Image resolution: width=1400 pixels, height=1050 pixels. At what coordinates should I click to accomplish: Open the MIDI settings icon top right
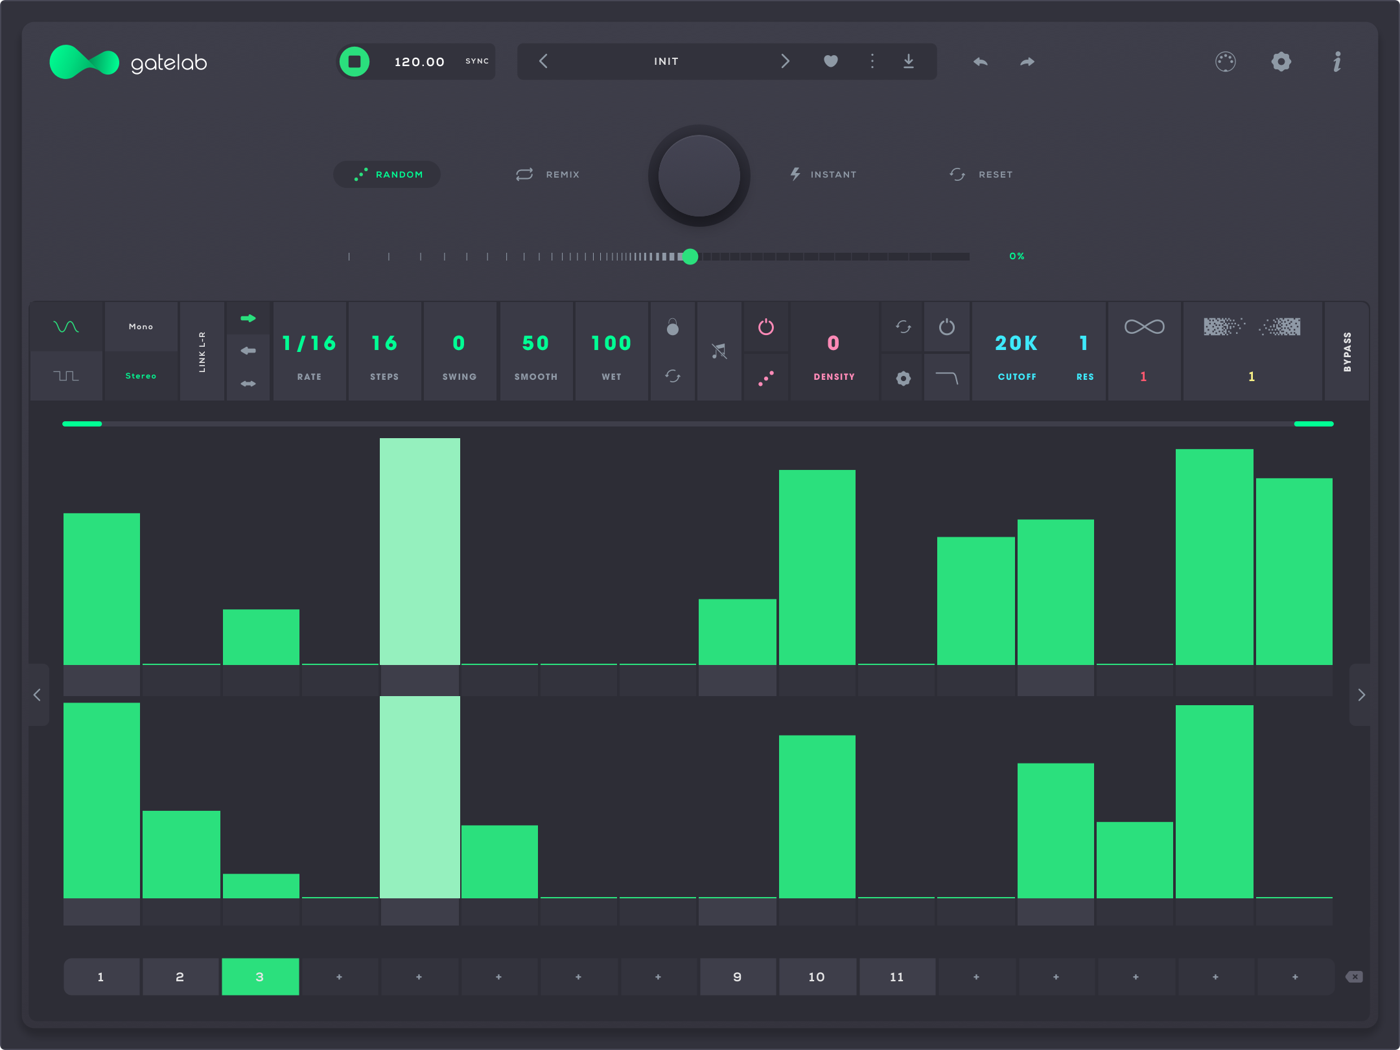coord(1225,62)
